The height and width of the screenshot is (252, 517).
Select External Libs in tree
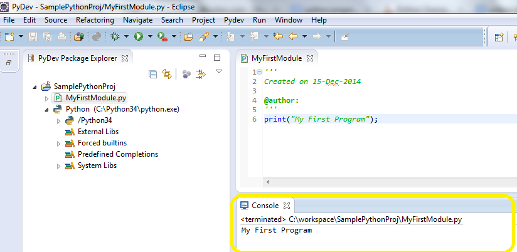pyautogui.click(x=98, y=132)
